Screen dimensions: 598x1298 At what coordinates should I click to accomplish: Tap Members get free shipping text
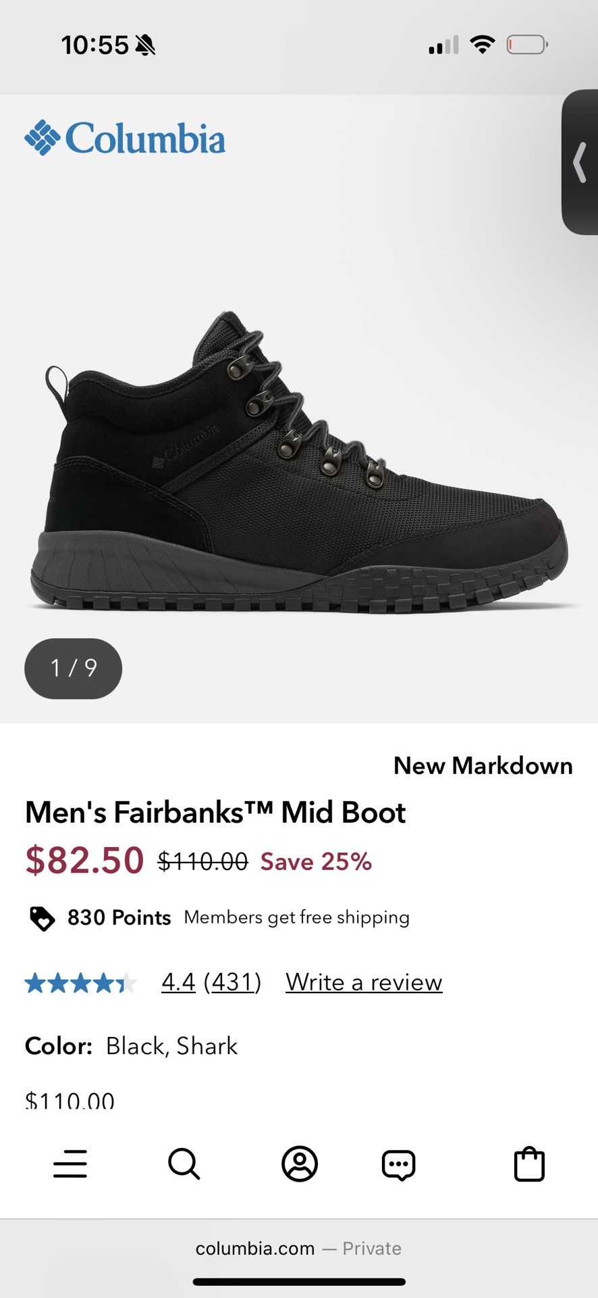(296, 917)
